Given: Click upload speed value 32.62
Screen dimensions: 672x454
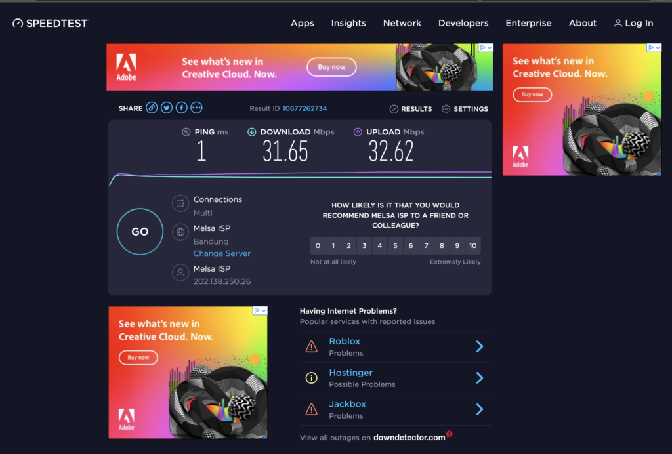Looking at the screenshot, I should 391,152.
